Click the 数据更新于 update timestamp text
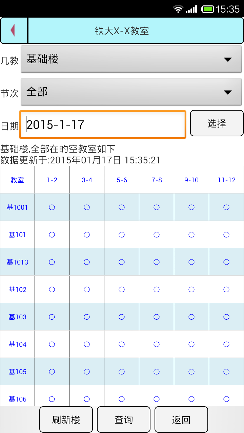The width and height of the screenshot is (244, 433). [80, 160]
